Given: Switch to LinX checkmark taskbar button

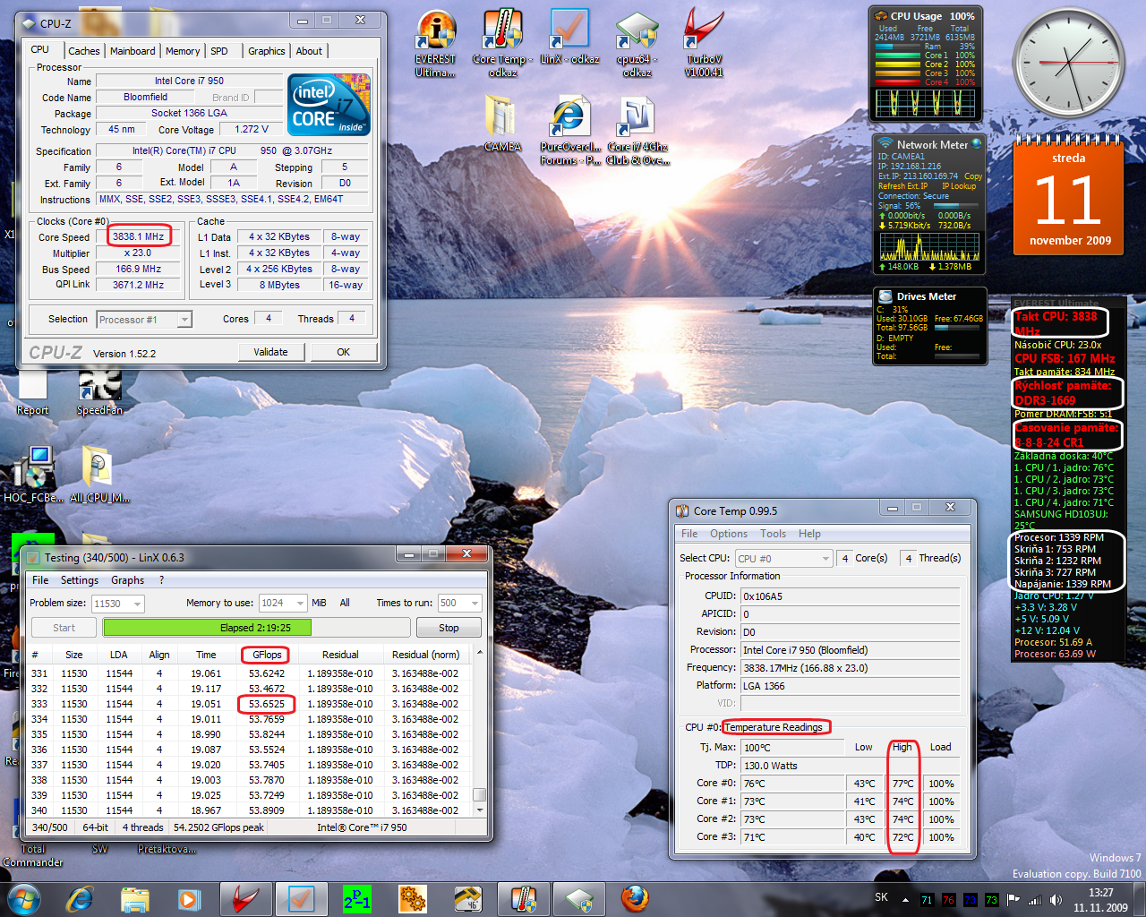Looking at the screenshot, I should 301,898.
